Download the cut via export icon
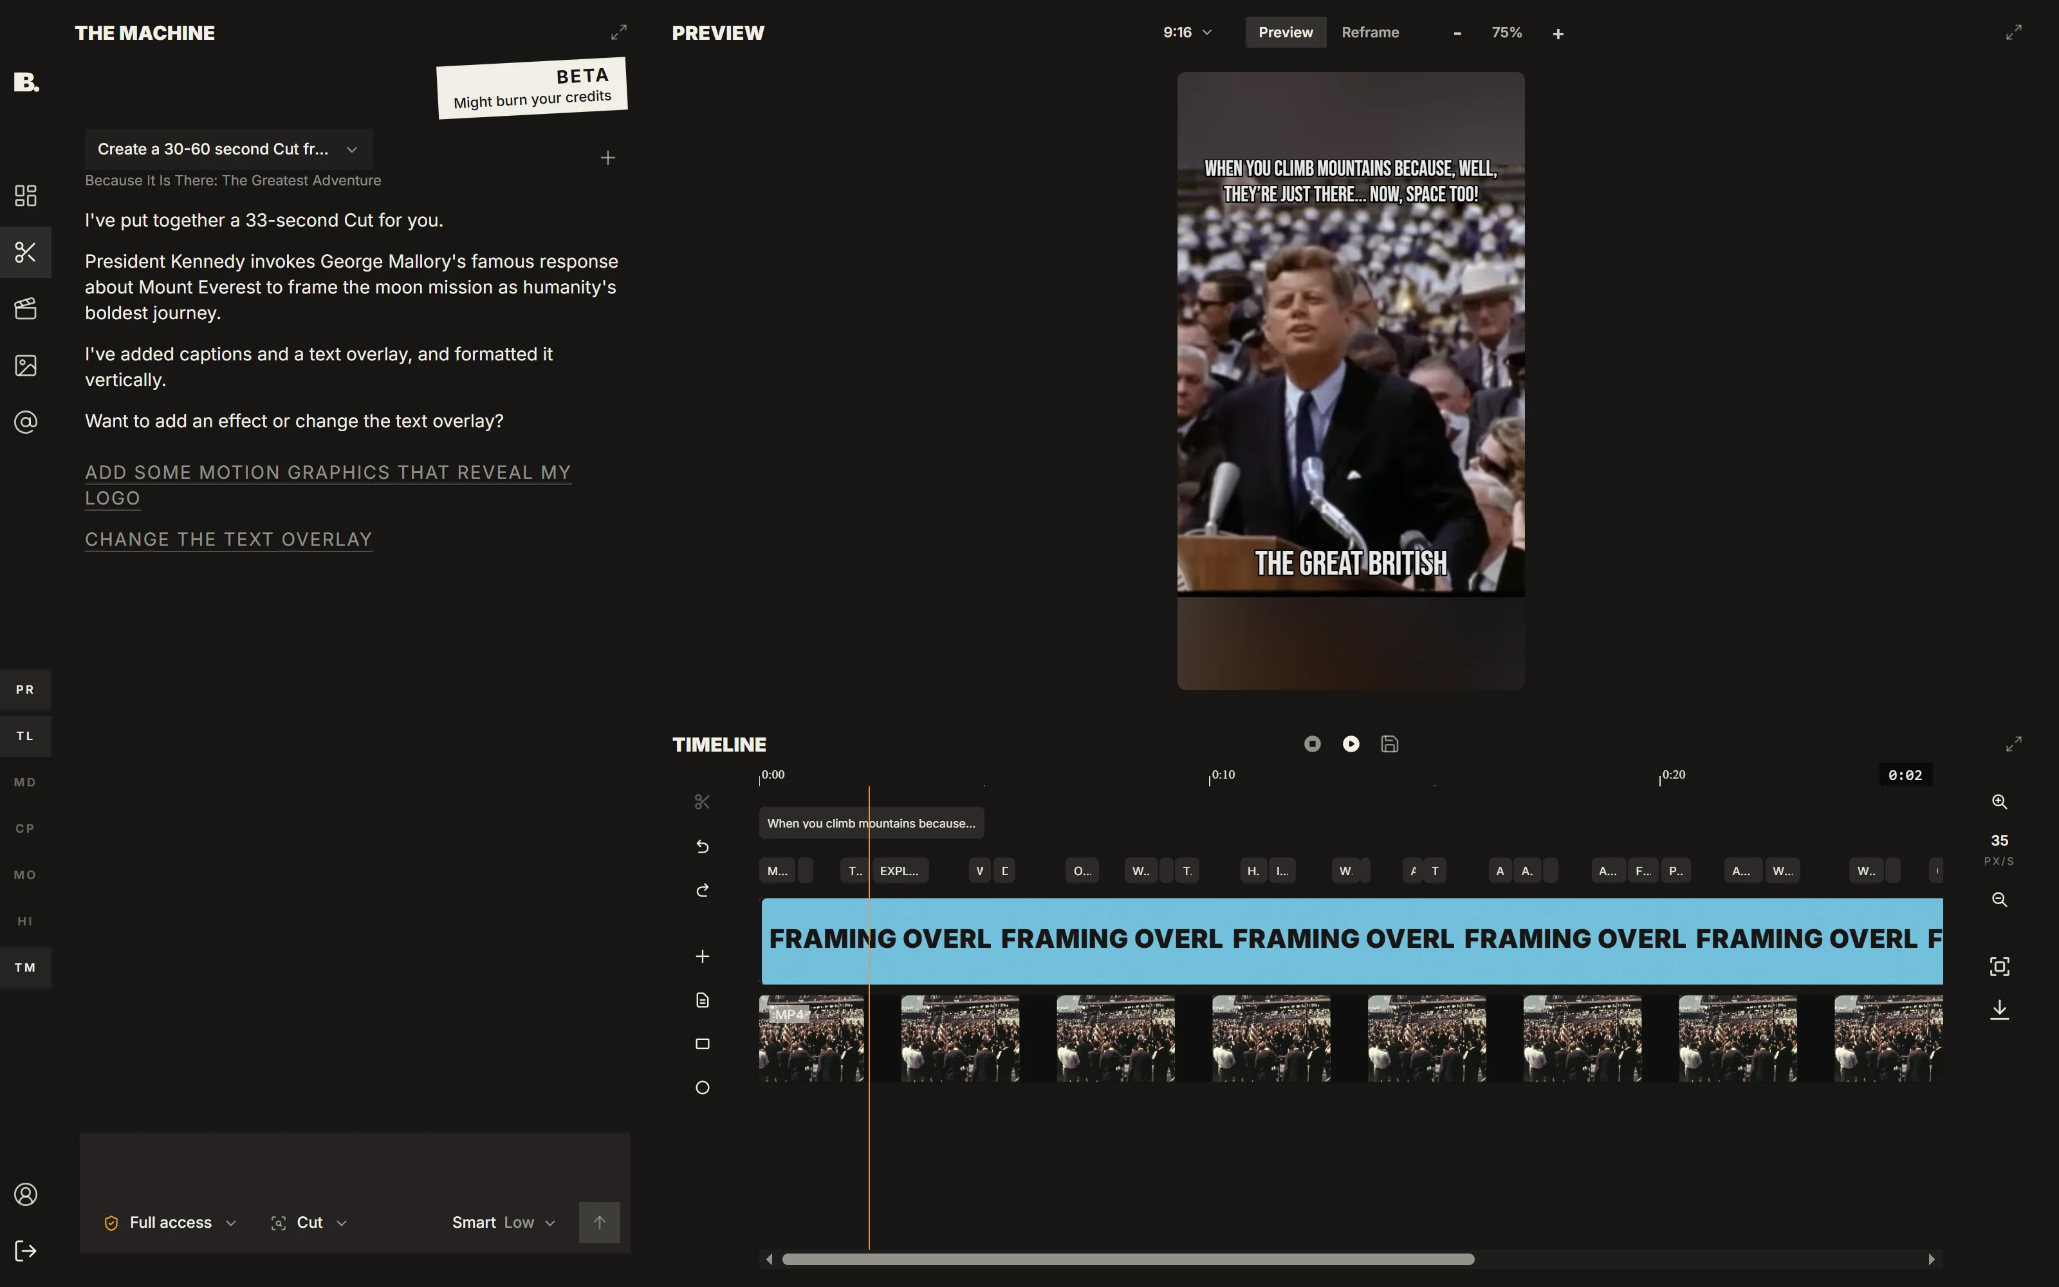 (x=1999, y=1010)
